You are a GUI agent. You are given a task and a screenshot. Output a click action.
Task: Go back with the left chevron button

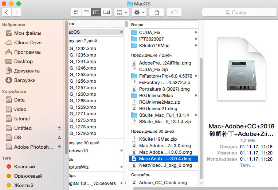click(7, 12)
